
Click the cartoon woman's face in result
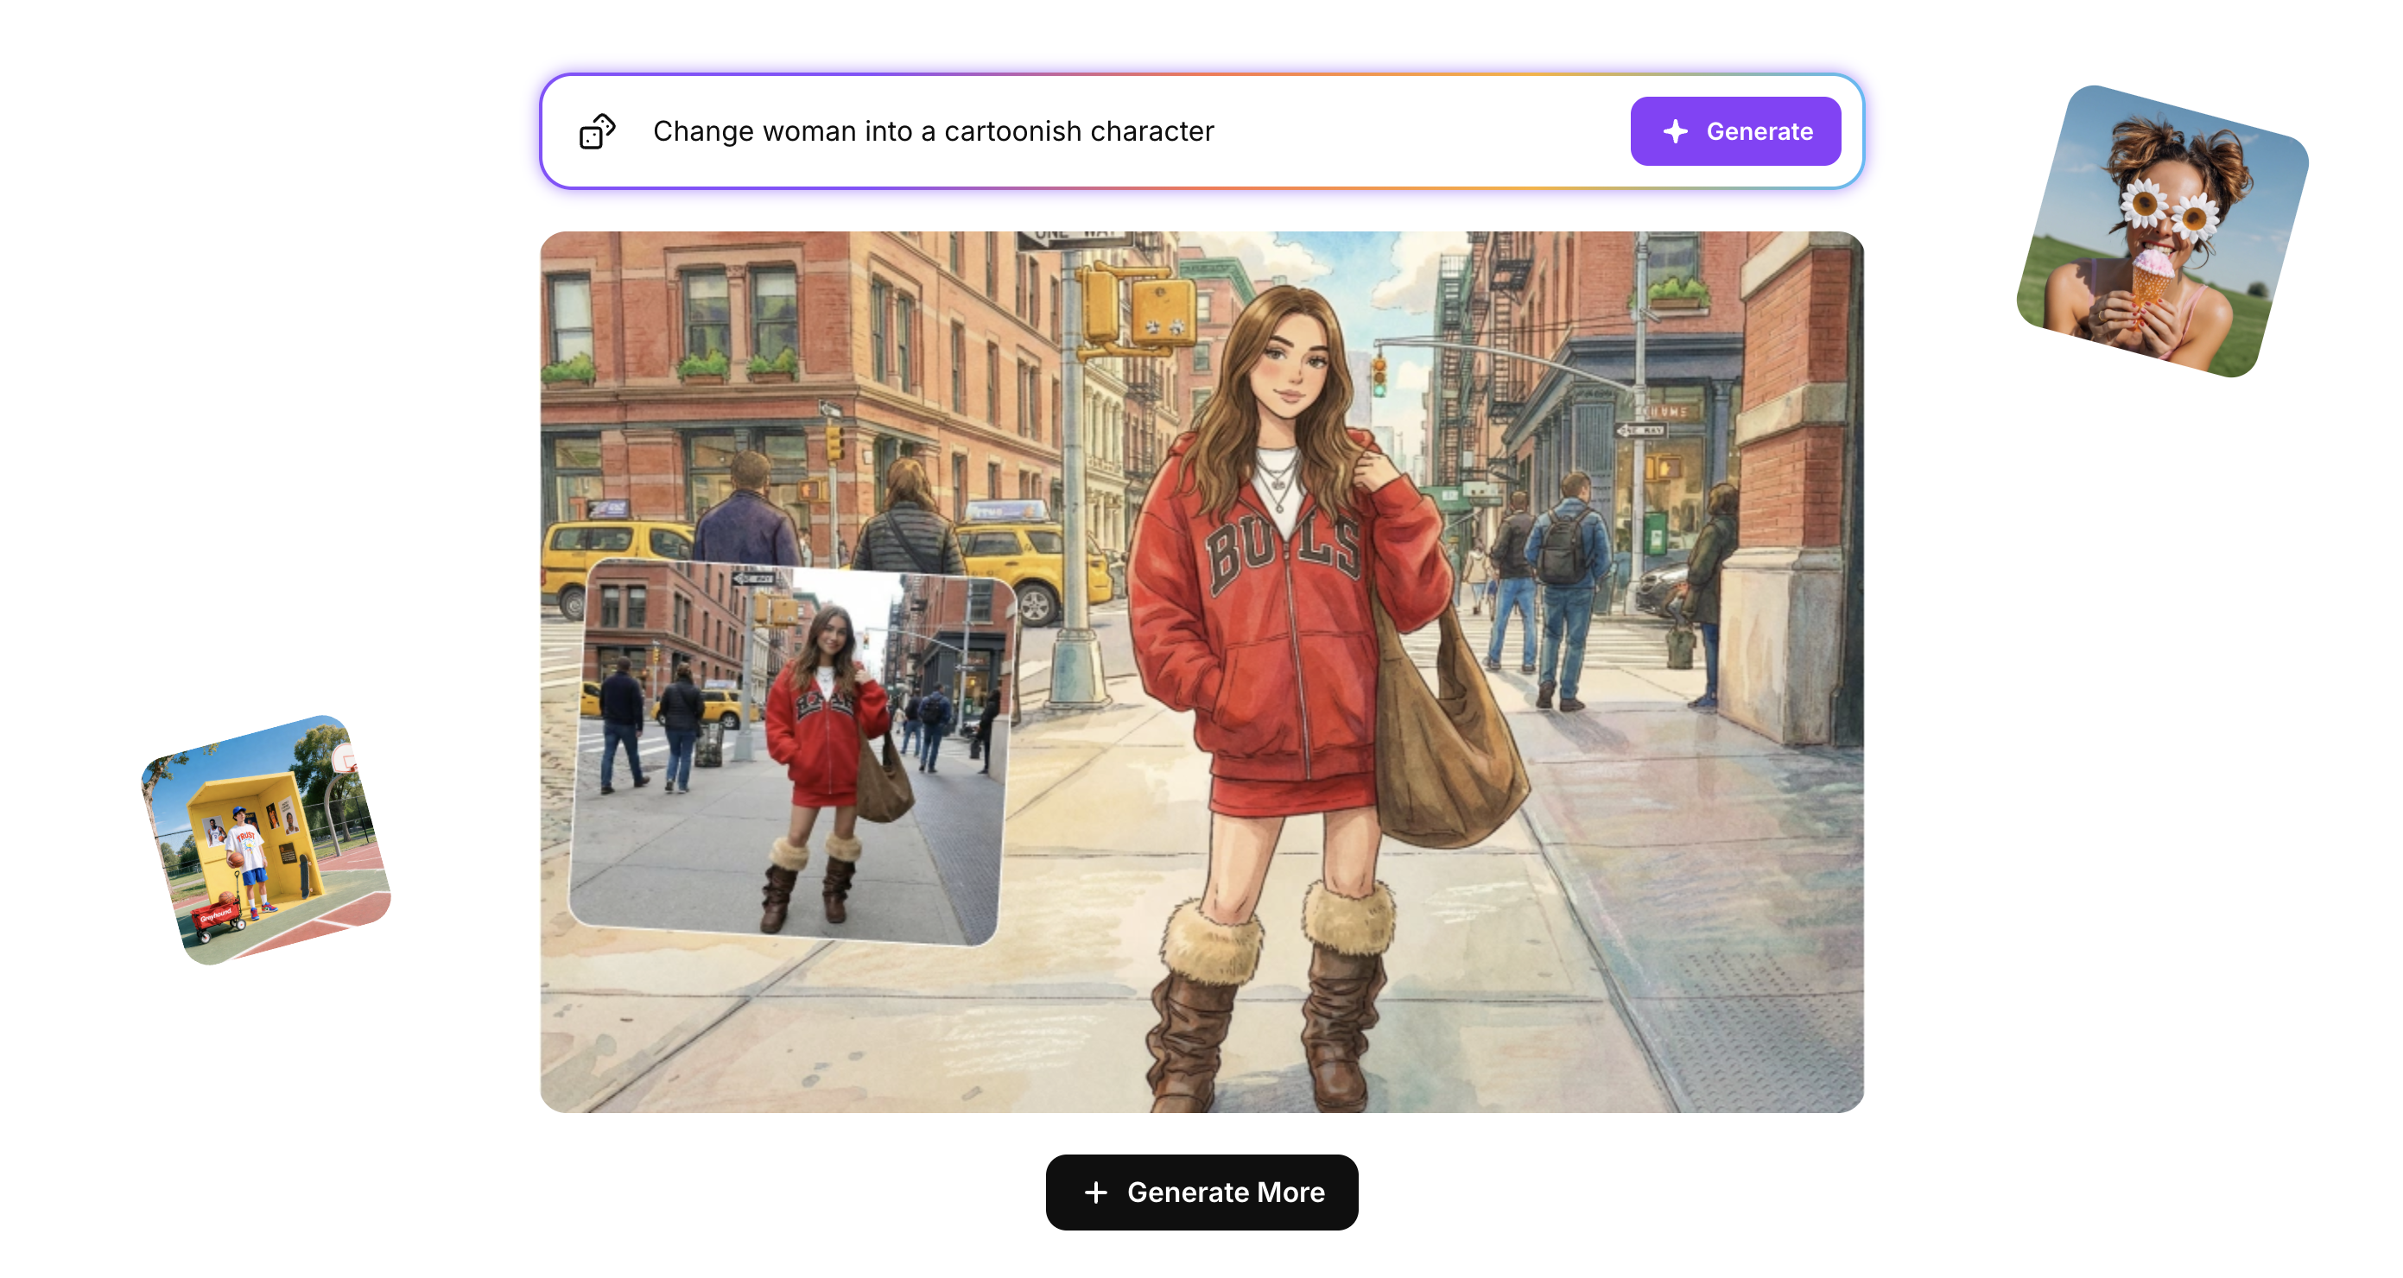(1295, 369)
